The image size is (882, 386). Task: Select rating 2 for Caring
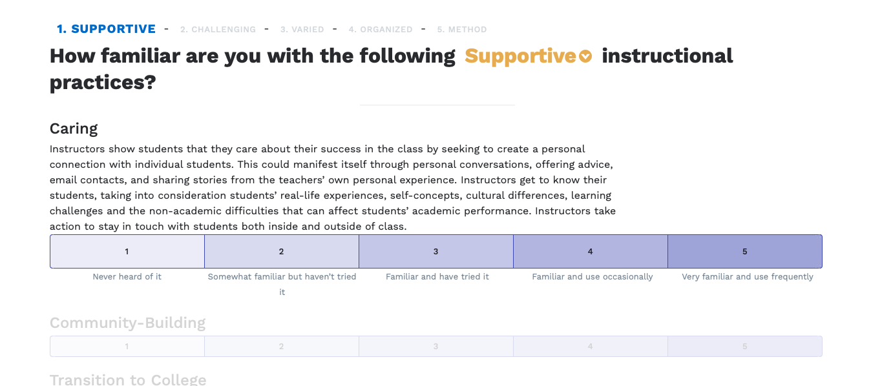[282, 252]
